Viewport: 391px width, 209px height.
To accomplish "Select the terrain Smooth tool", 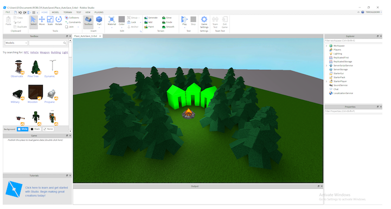I will click(x=168, y=27).
